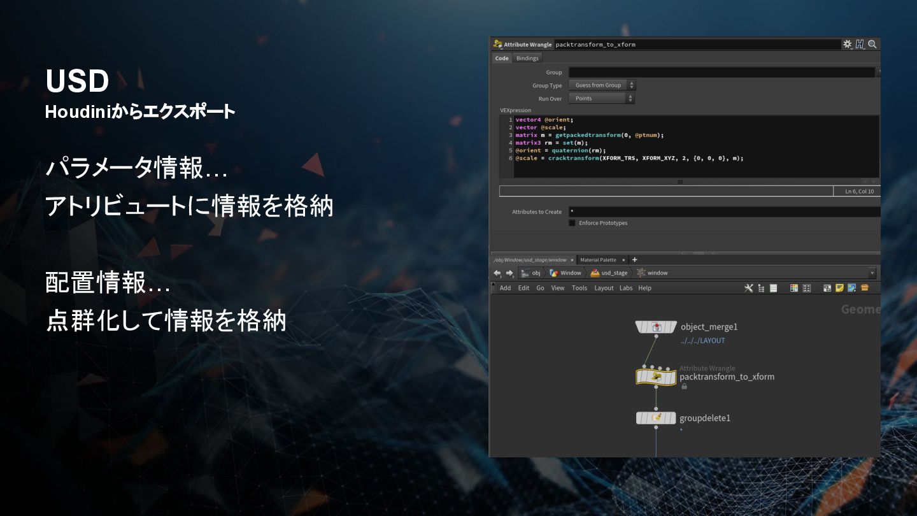
Task: Click the usd_stage breadcrumb in network path
Action: (609, 273)
